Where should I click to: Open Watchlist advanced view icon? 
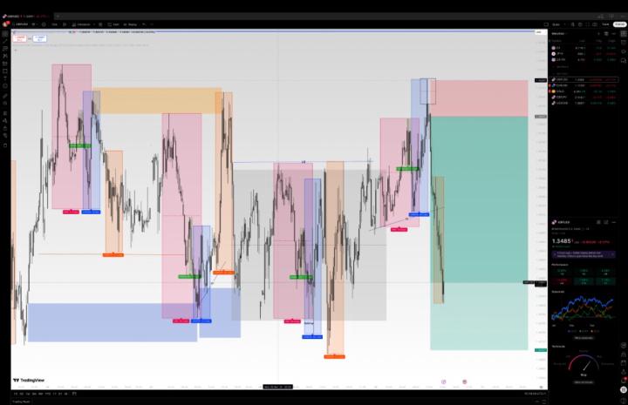pos(606,34)
